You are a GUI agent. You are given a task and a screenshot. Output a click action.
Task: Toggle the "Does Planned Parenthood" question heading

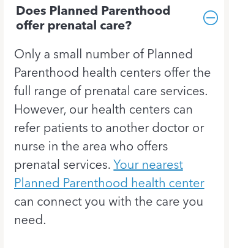93,10
